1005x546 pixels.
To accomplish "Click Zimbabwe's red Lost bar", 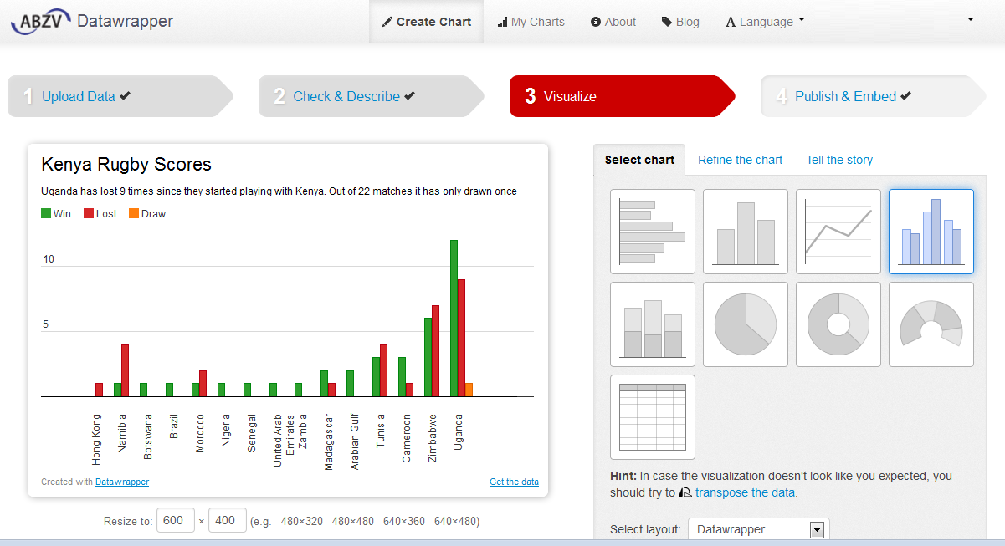I will point(435,351).
